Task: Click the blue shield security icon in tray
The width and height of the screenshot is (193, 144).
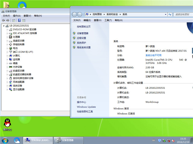Action: (x=160, y=140)
